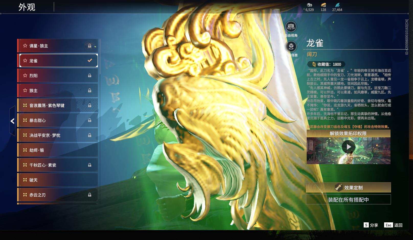The width and height of the screenshot is (413, 240).
Task: Select the 狼主 skin
Action: 58,90
